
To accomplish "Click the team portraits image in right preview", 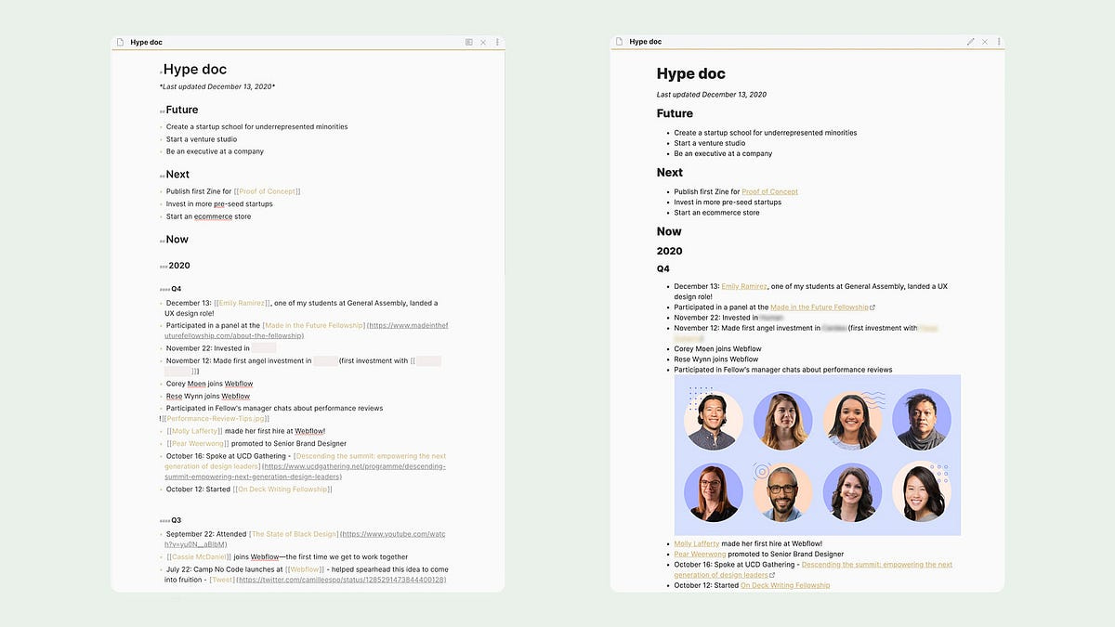I will click(818, 455).
